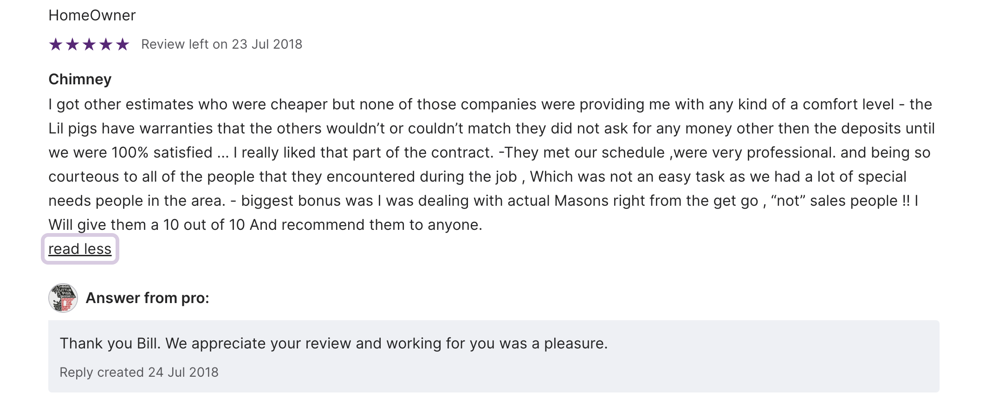Viewport: 999px width, 405px height.
Task: Click the 'Reply created 24 Jul 2018' date
Action: 139,372
